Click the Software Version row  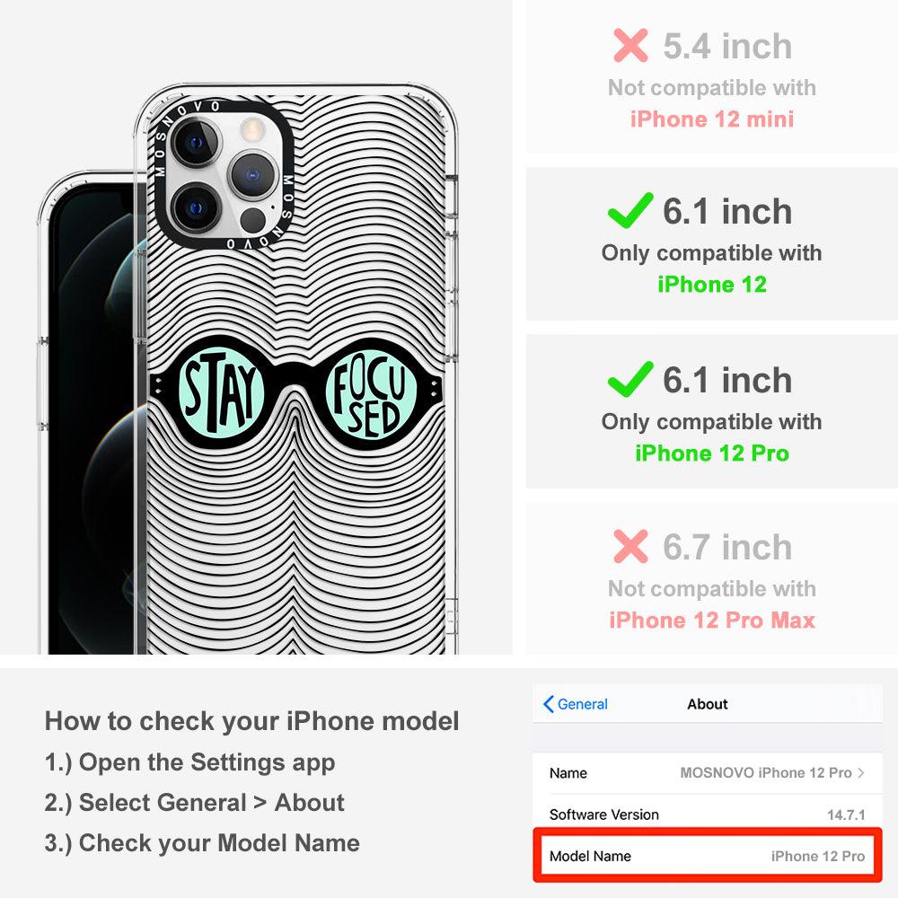coord(708,814)
